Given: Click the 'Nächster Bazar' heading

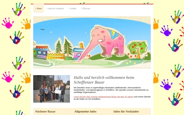Looking at the screenshot, I should click(45, 112).
